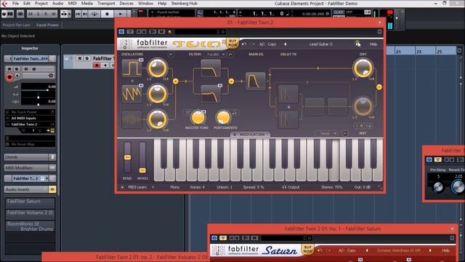Click Oscillators section routing icon
Viewport: 465px width, 262px height.
click(171, 55)
